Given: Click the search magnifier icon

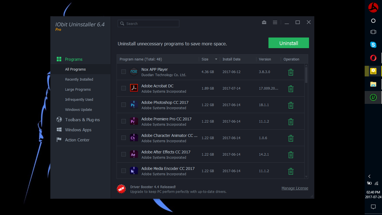Looking at the screenshot, I should pyautogui.click(x=122, y=24).
